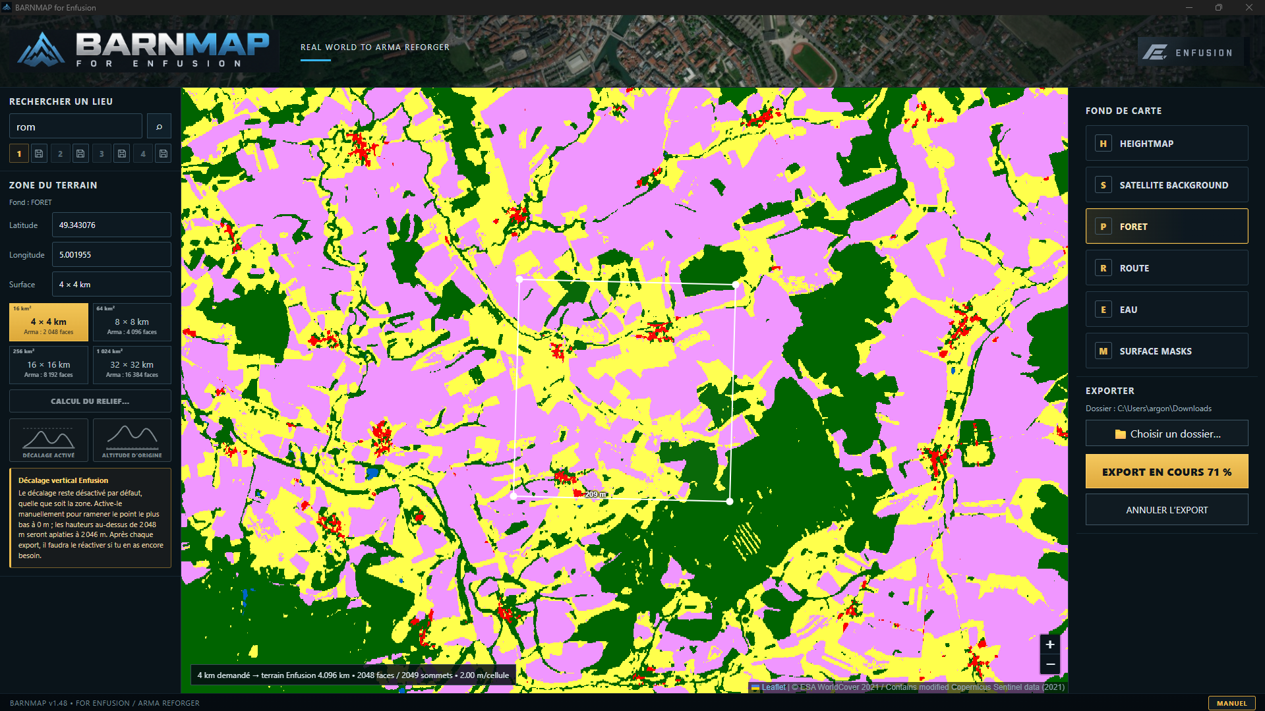The width and height of the screenshot is (1265, 711).
Task: Toggle the Décalage activé offset option
Action: tap(49, 440)
